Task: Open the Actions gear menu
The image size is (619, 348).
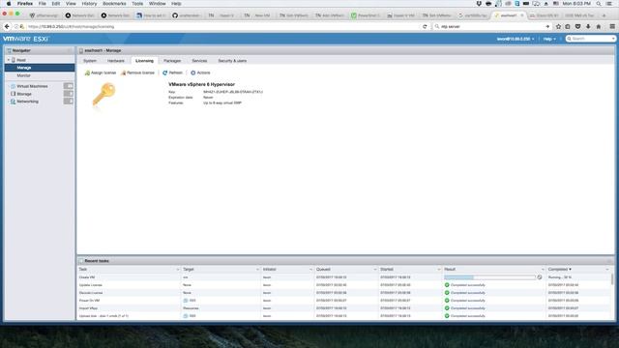Action: coord(200,72)
